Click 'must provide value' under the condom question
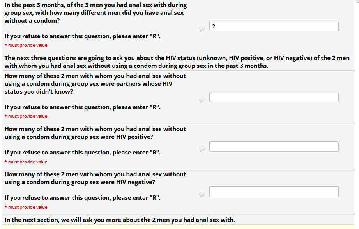 click(x=27, y=45)
